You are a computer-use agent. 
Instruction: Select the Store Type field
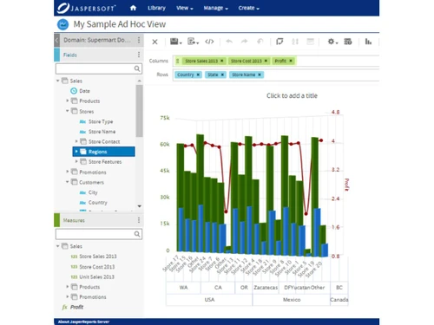(101, 121)
